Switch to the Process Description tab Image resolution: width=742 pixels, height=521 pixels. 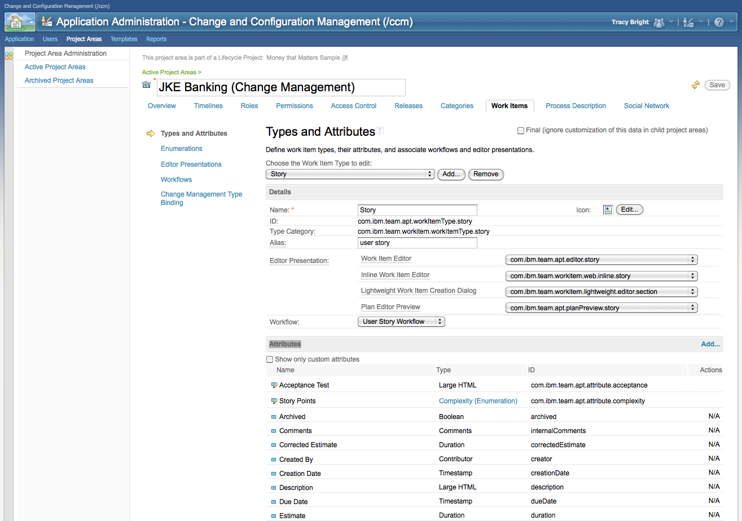576,106
